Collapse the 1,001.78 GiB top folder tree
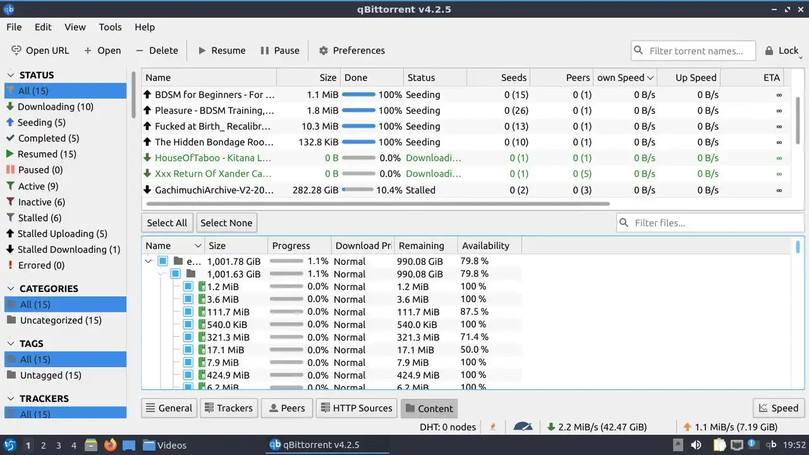This screenshot has height=455, width=809. [149, 261]
